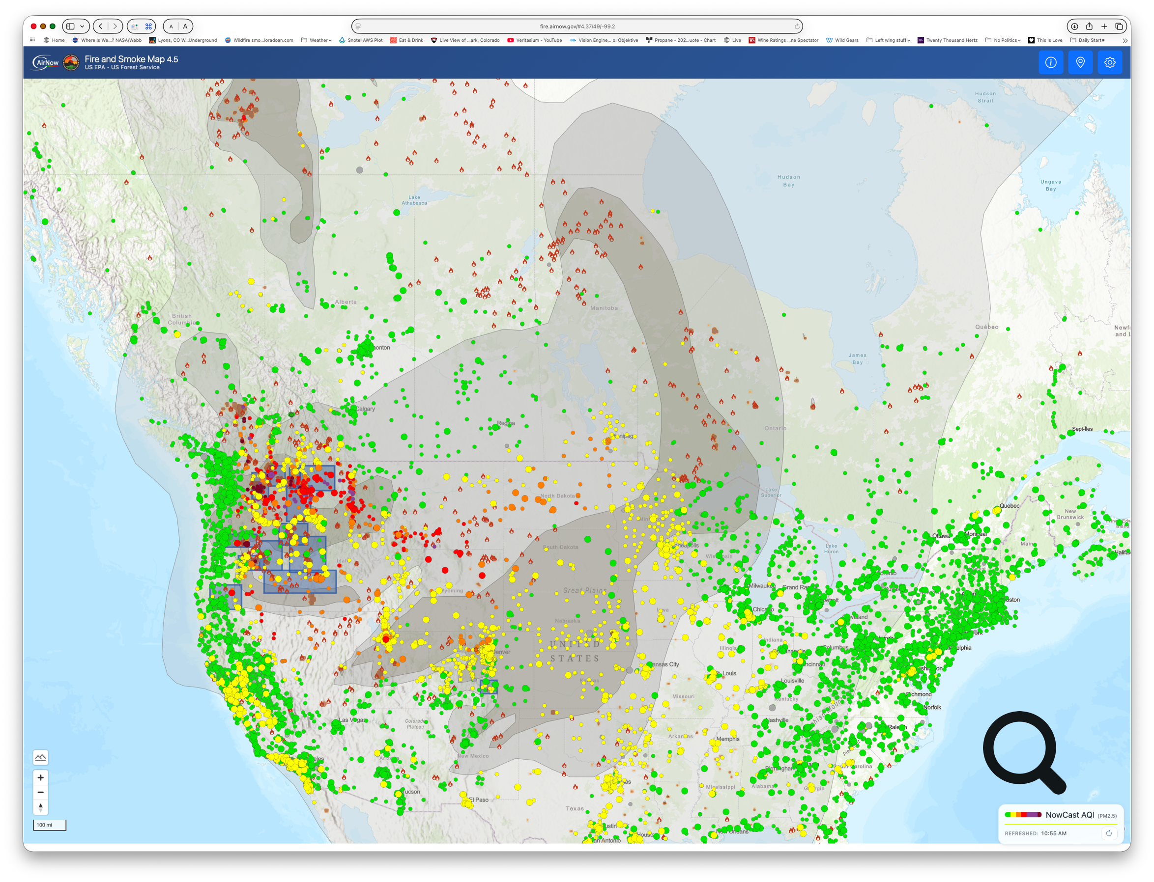Click the Memphis city label
This screenshot has height=882, width=1154.
728,739
